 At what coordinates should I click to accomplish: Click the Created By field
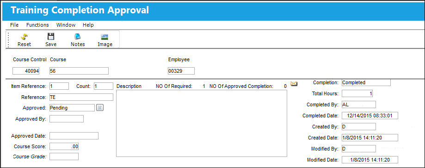coord(359,127)
